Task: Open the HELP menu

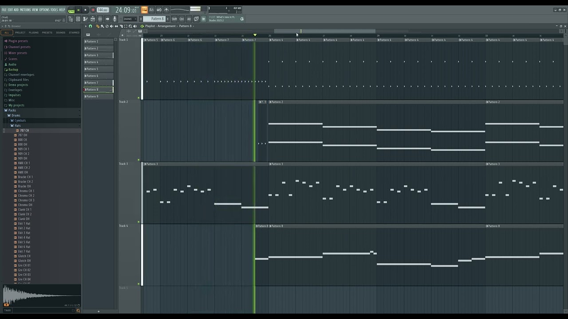Action: [x=62, y=10]
